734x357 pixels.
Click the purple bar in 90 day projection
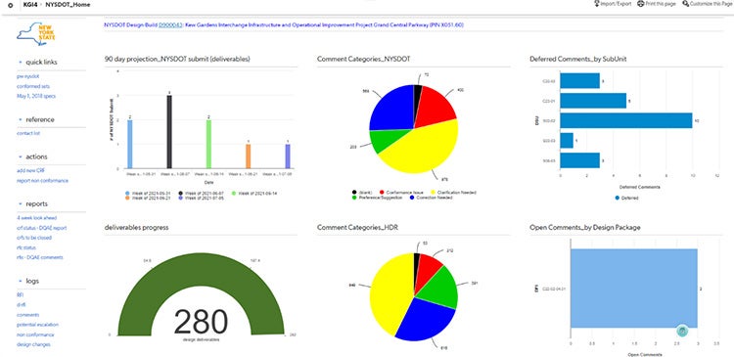coord(288,156)
